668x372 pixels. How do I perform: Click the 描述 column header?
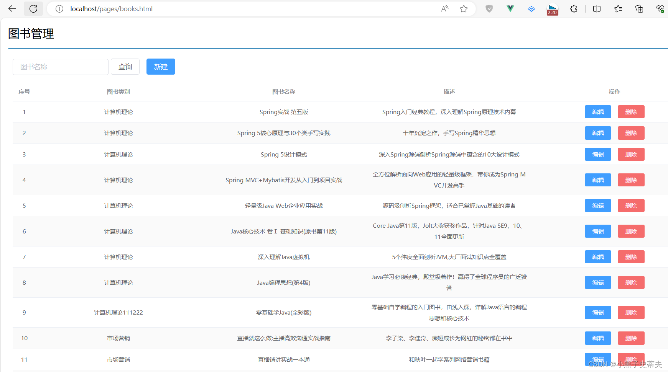tap(449, 91)
